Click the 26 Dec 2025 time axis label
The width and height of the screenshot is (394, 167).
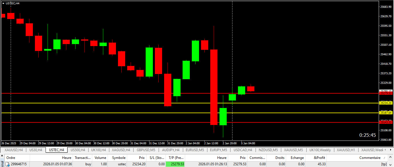[x=9, y=143]
